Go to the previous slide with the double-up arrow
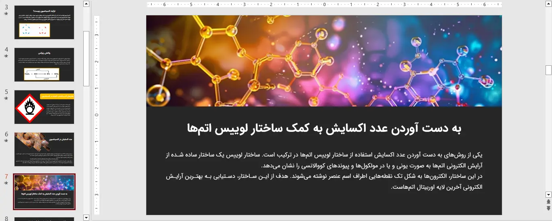This screenshot has width=552, height=221. point(548,201)
